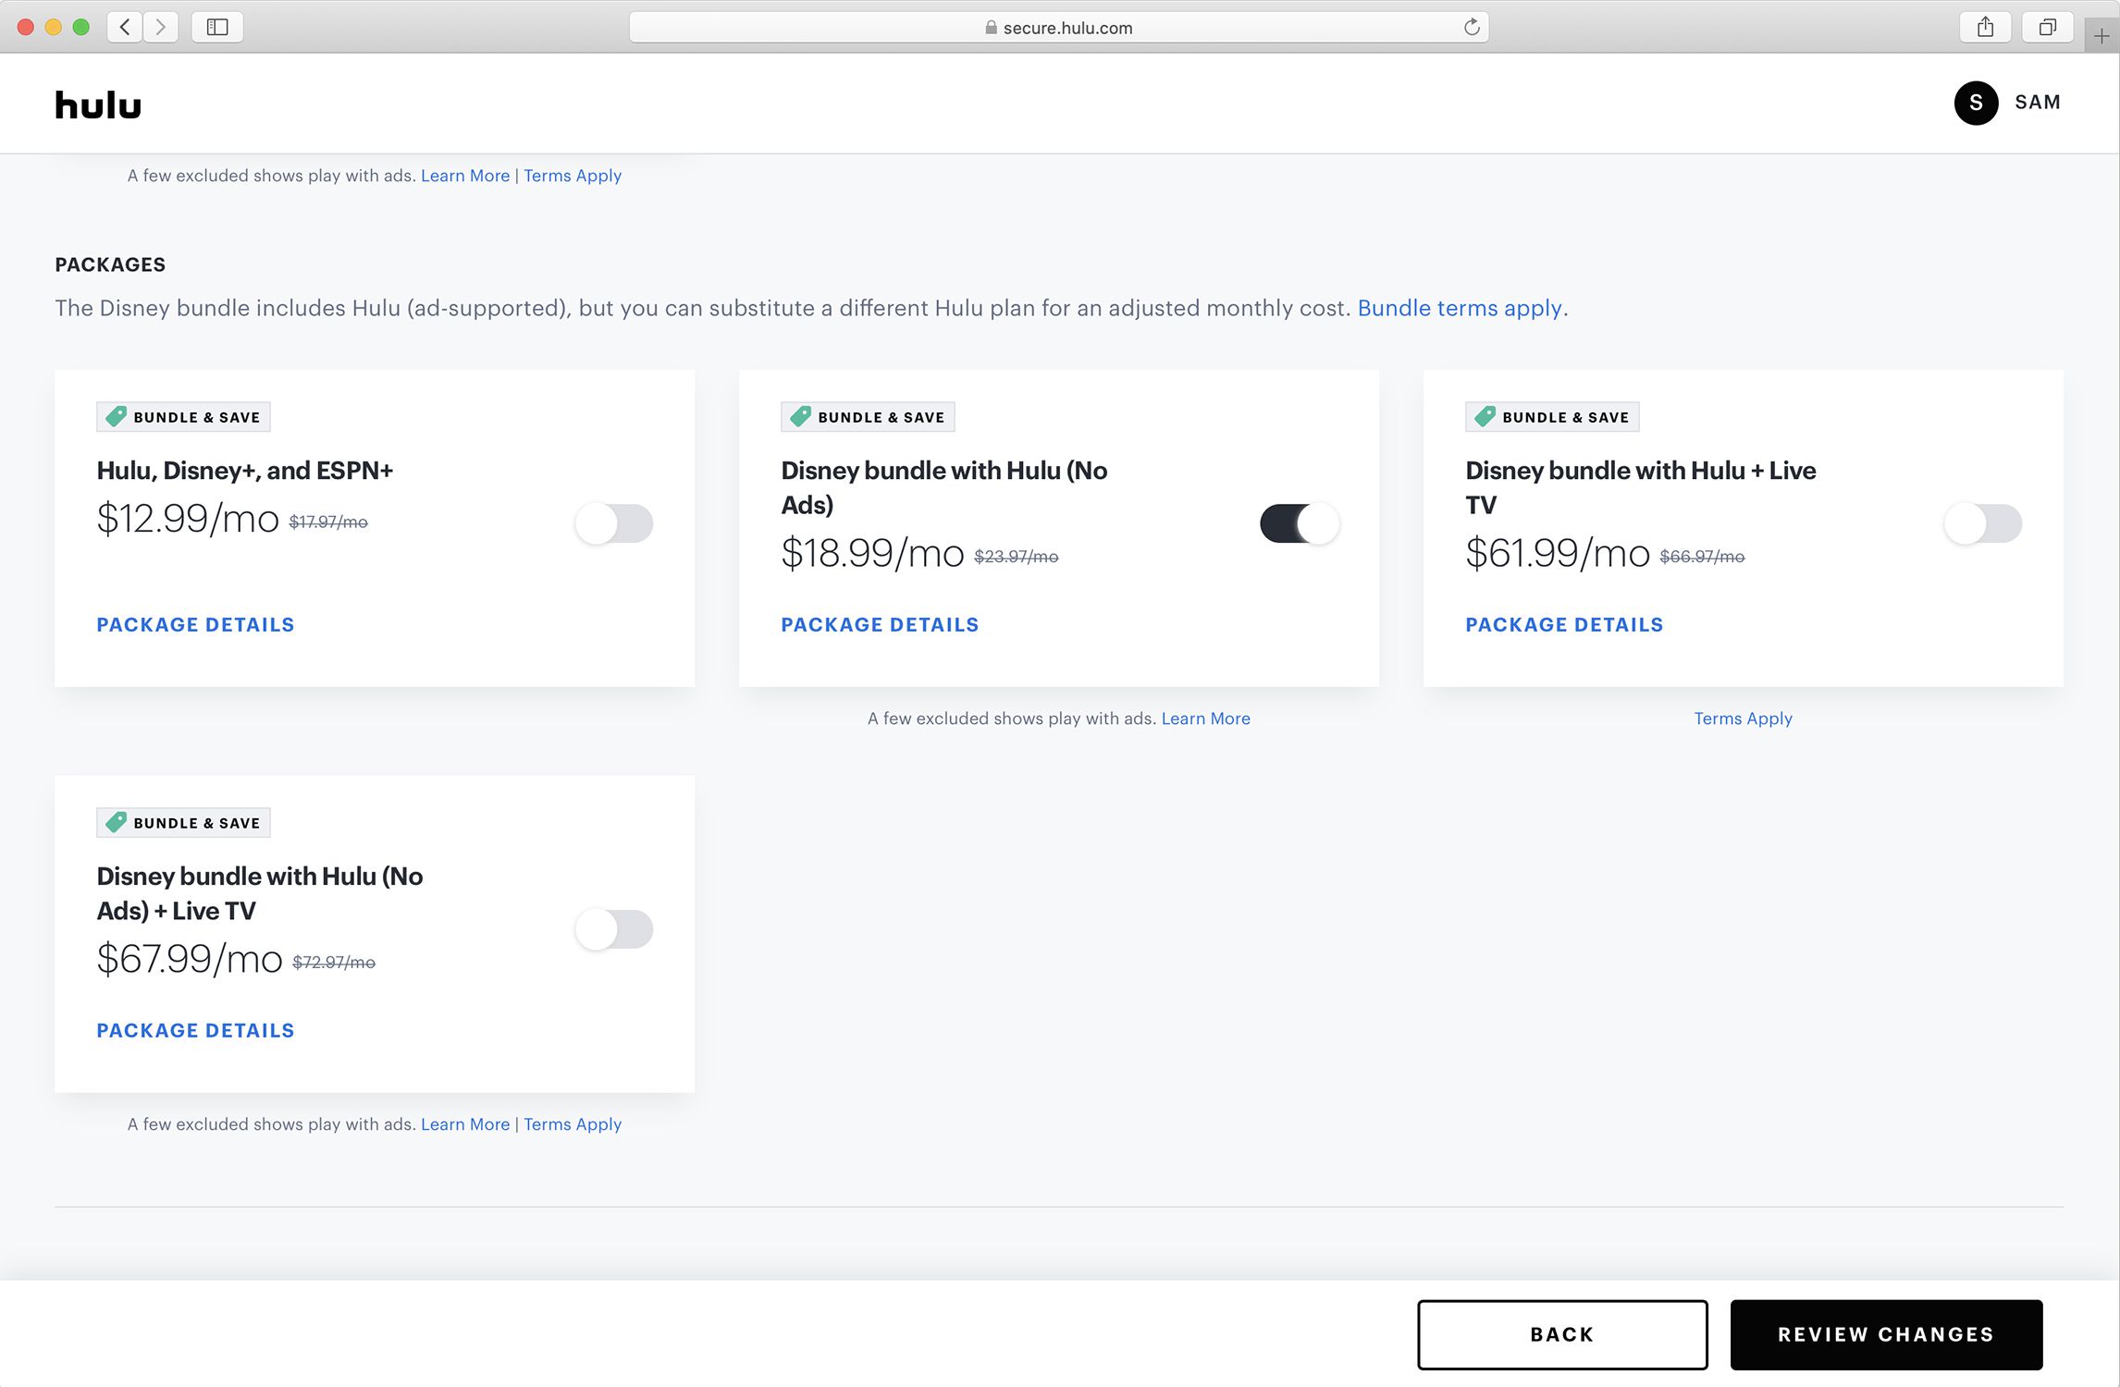Go back with Safari's back arrow
Image resolution: width=2120 pixels, height=1387 pixels.
(125, 27)
